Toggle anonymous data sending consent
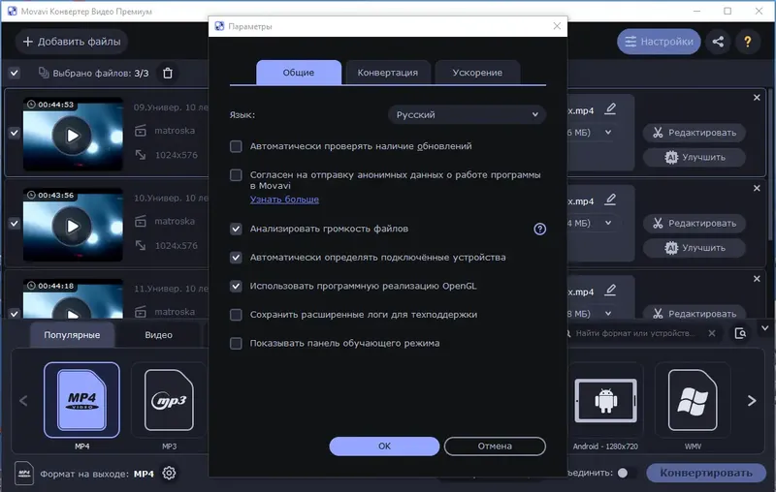The width and height of the screenshot is (776, 492). click(236, 175)
